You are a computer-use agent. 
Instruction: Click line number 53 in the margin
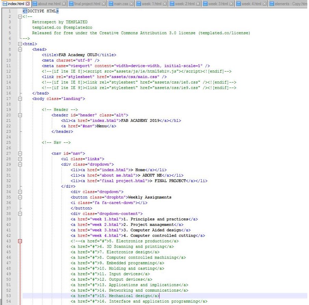[x=9, y=296]
